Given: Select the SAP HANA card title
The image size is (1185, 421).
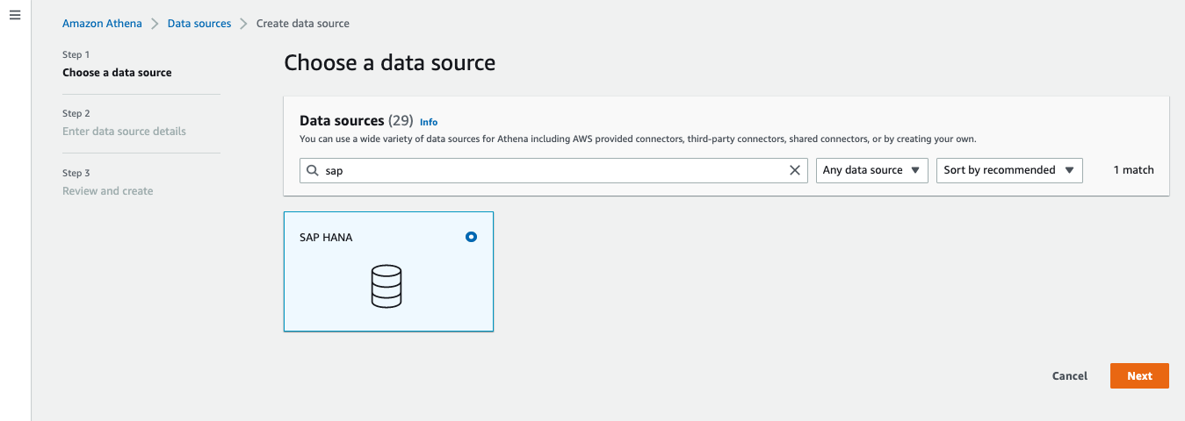Looking at the screenshot, I should click(326, 237).
